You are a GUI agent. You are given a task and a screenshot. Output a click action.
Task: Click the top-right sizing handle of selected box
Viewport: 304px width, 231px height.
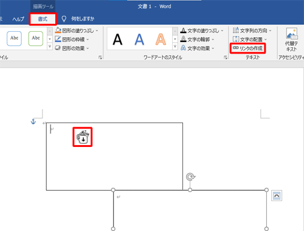(266, 190)
